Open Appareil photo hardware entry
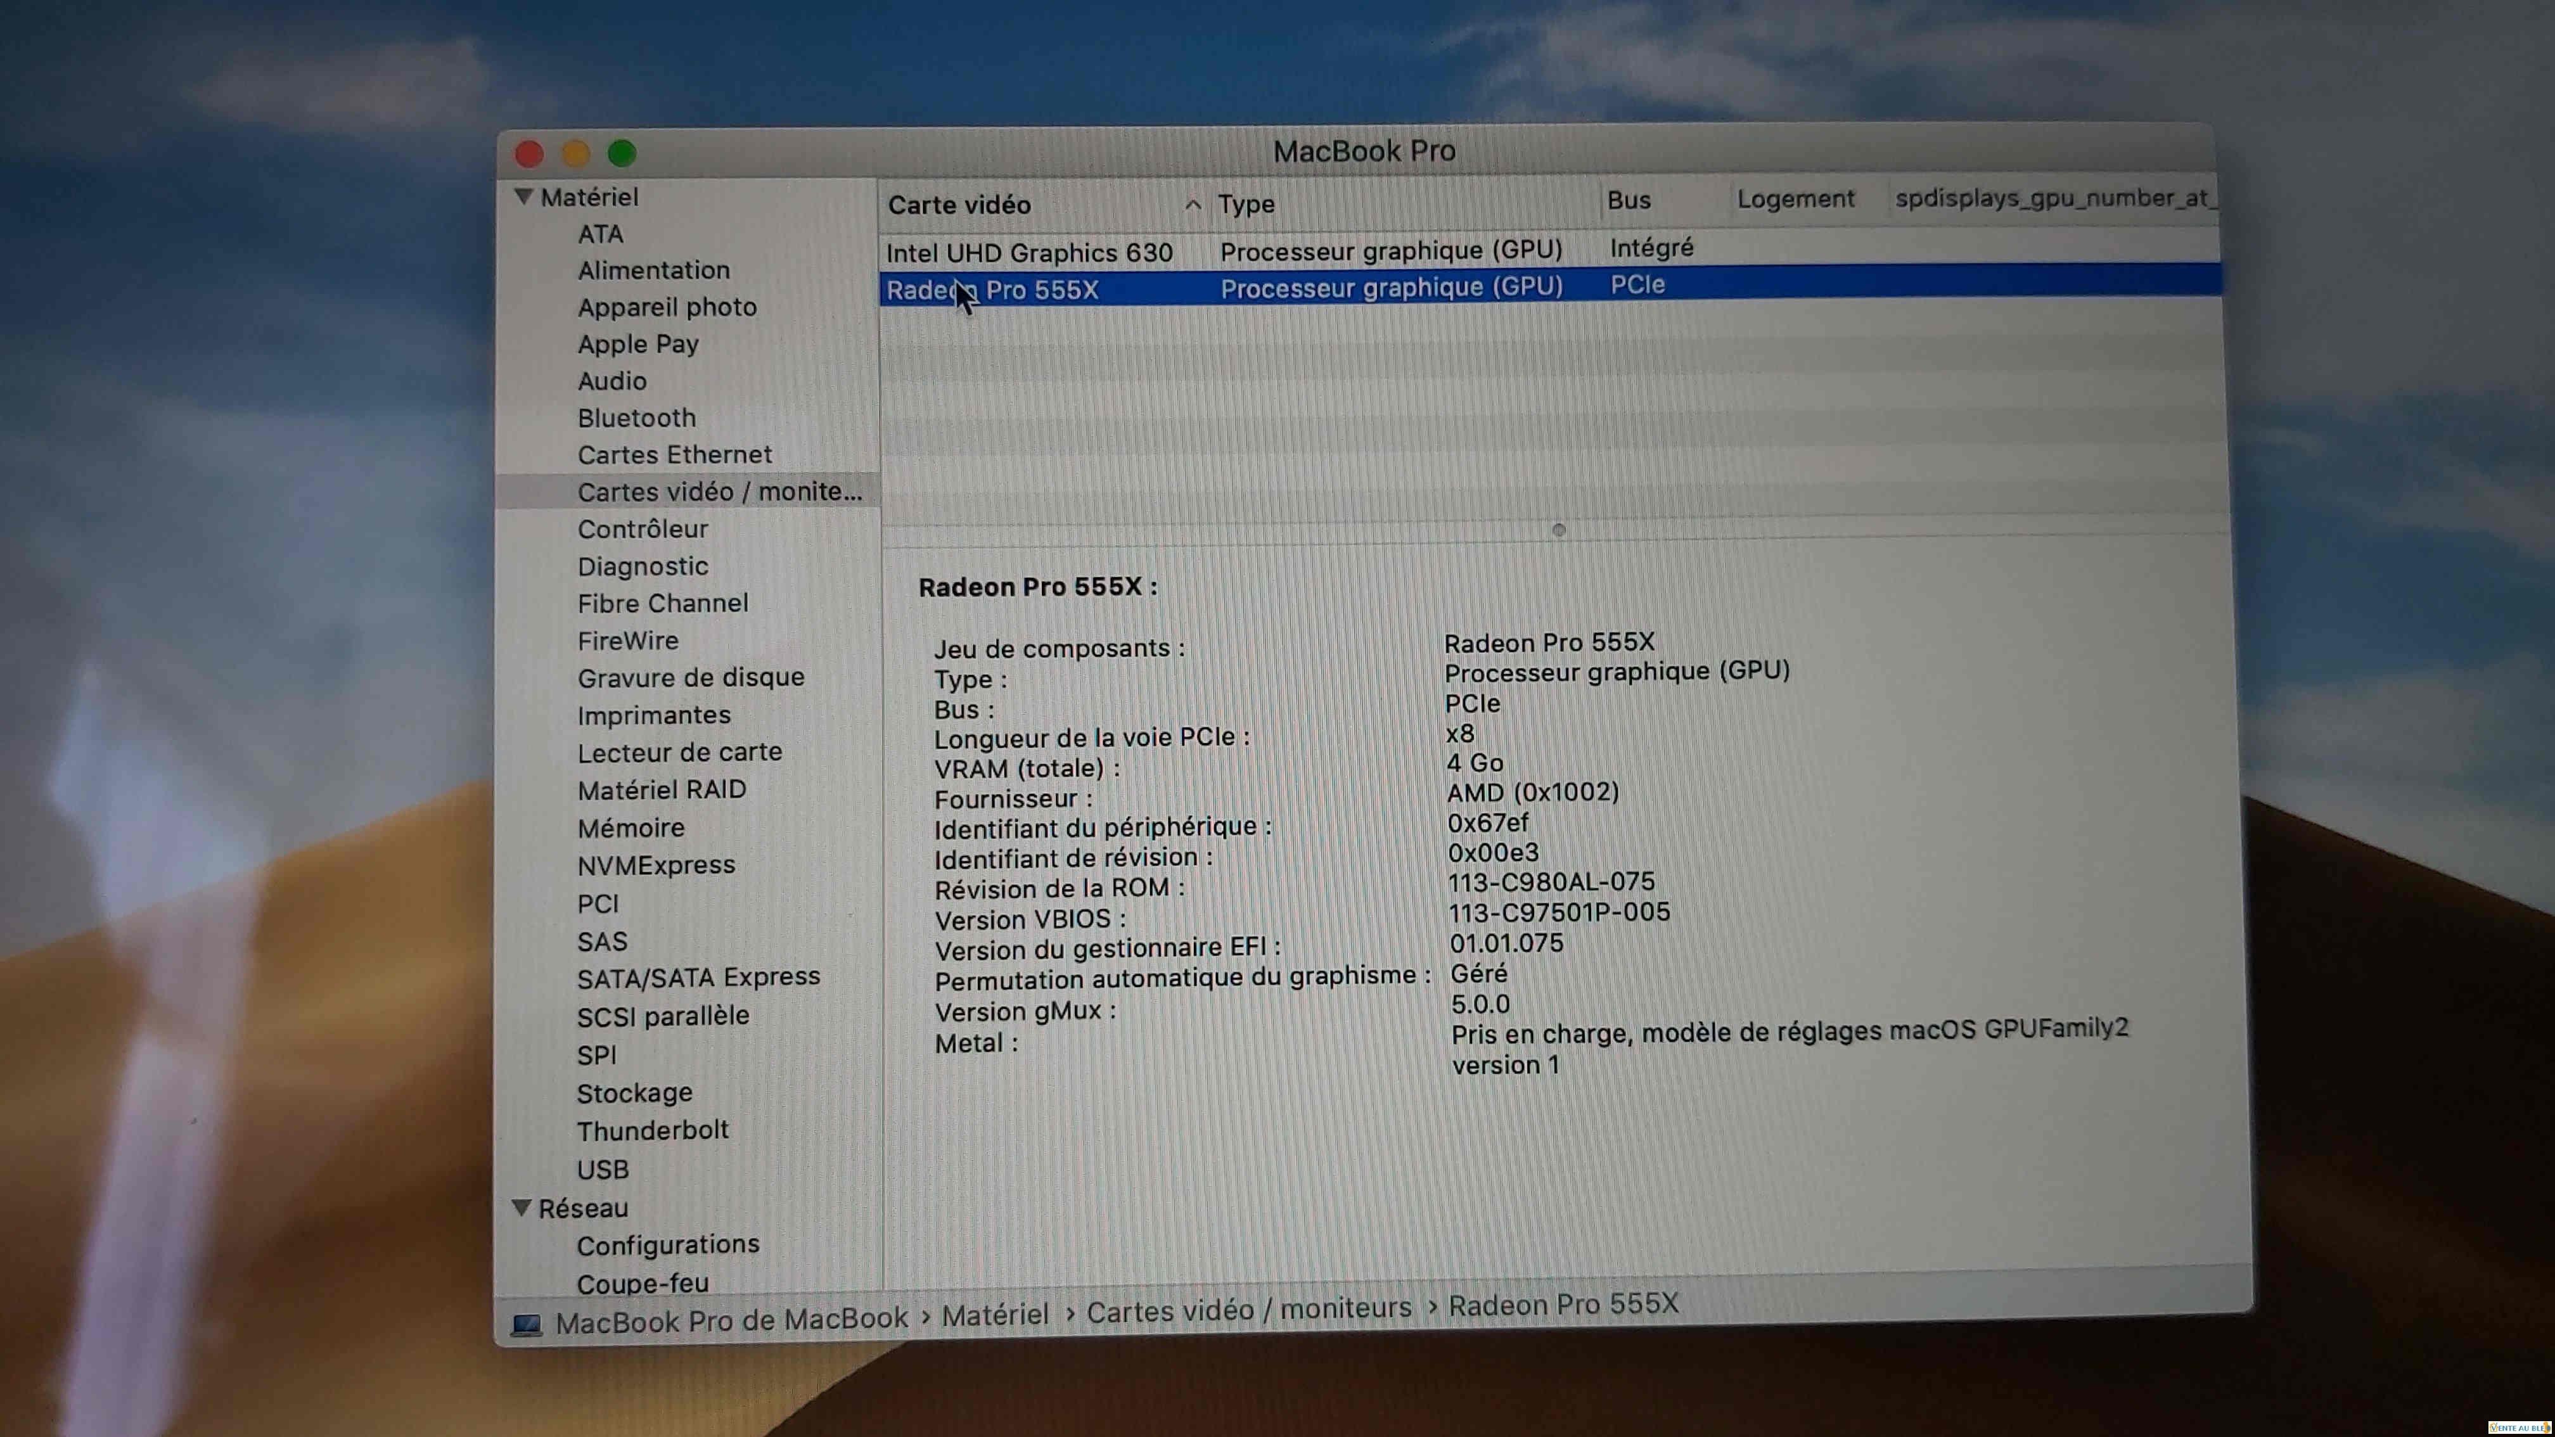 click(x=667, y=307)
